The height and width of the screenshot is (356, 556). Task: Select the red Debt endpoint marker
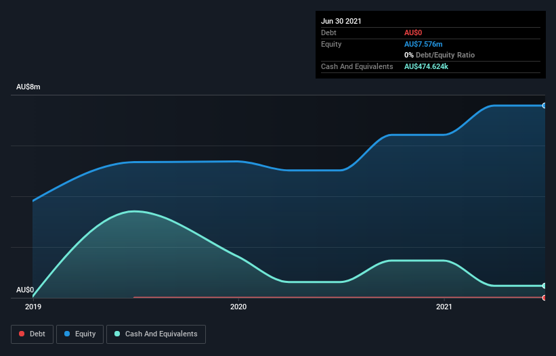point(544,298)
